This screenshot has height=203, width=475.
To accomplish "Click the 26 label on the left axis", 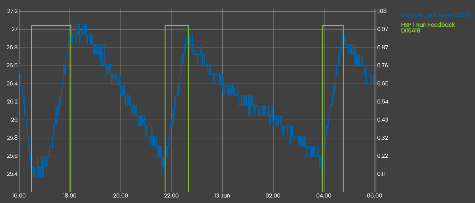I will (x=15, y=120).
